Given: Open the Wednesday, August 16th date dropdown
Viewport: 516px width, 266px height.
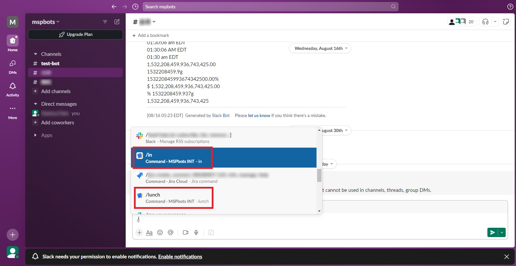Looking at the screenshot, I should coord(320,48).
